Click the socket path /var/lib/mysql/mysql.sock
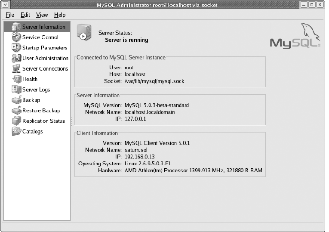This screenshot has width=329, height=232. 154,81
